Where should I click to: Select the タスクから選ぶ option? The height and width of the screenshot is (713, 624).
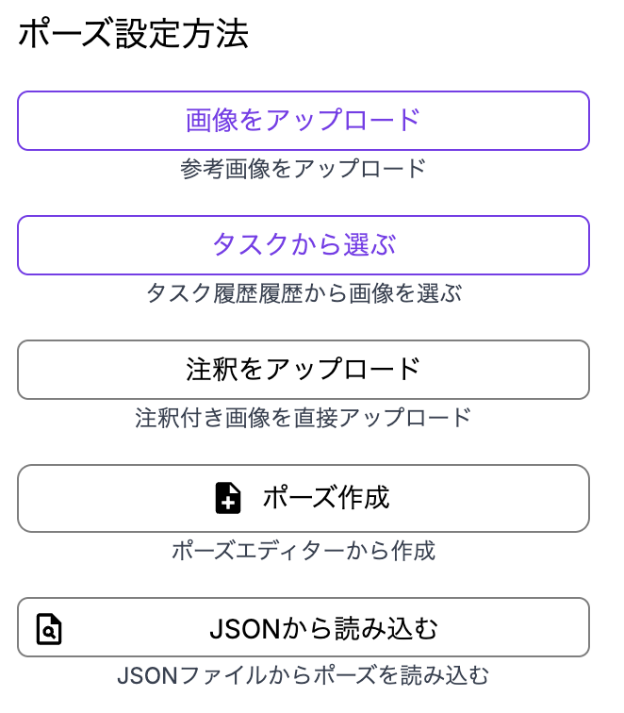304,245
